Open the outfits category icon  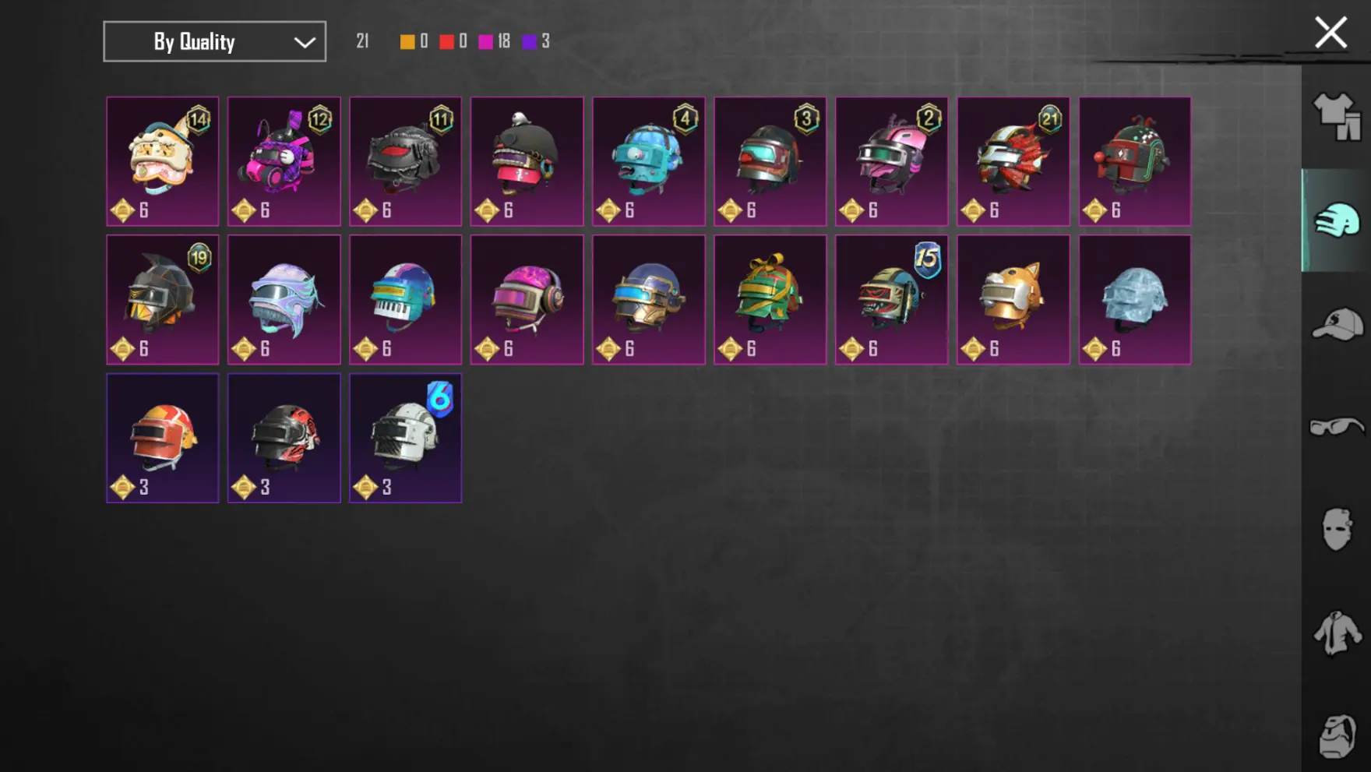click(1337, 117)
